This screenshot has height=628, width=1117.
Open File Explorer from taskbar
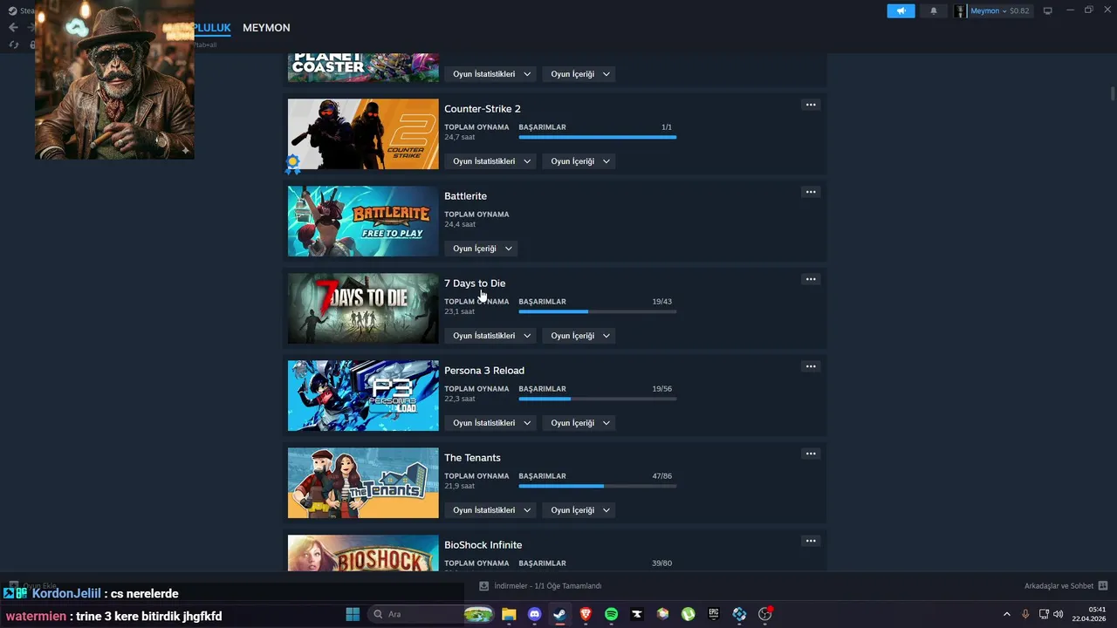(509, 614)
